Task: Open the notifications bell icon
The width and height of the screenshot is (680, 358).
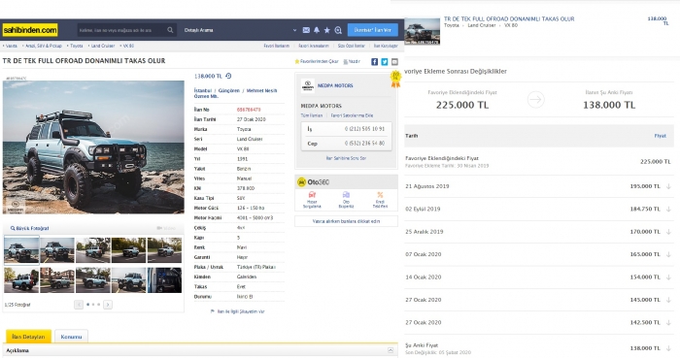Action: (x=317, y=30)
